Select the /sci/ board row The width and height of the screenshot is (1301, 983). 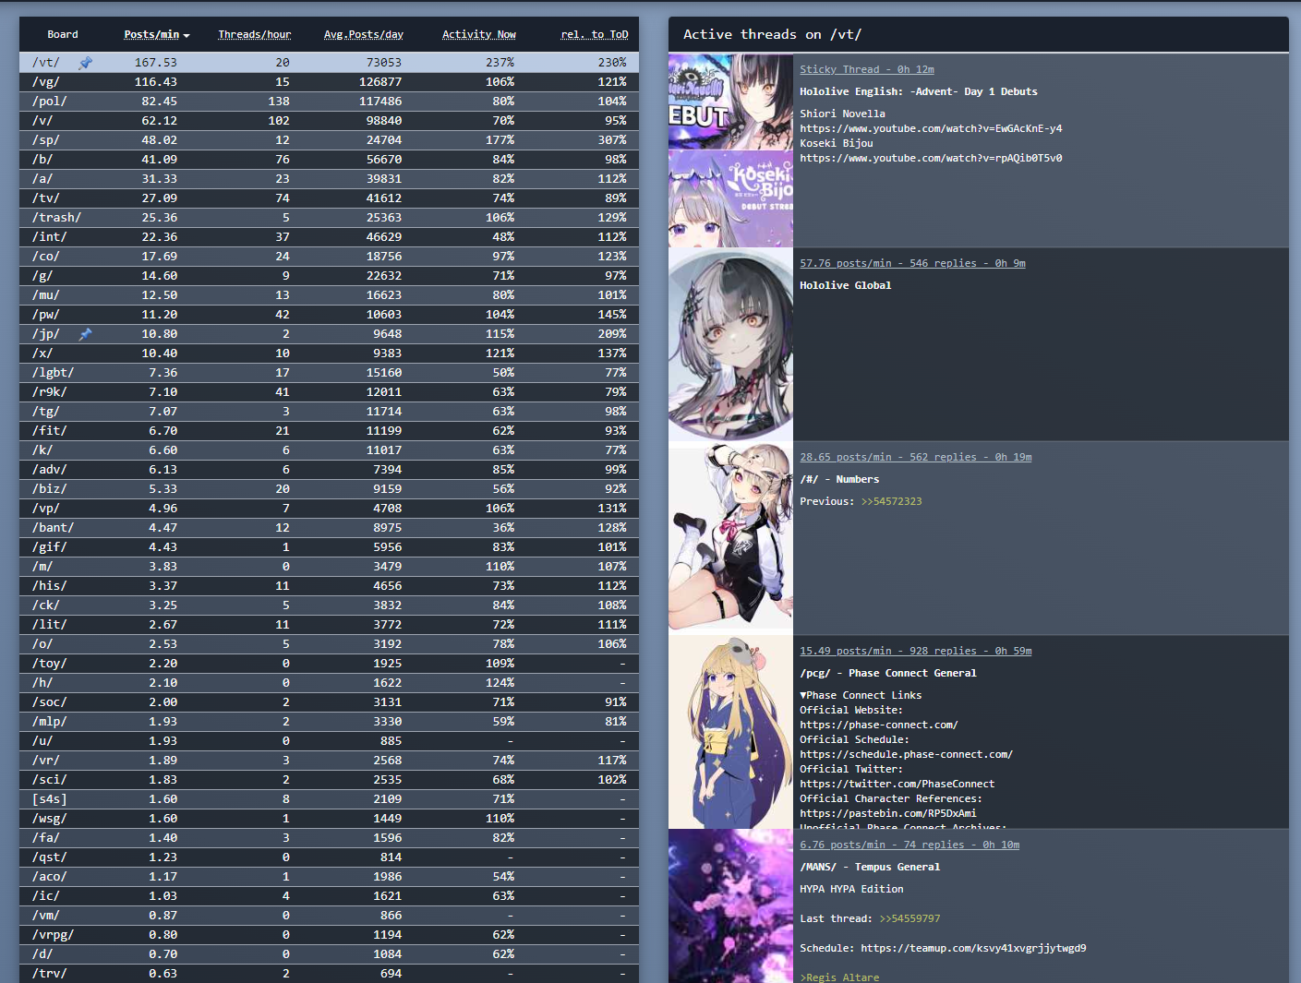point(329,780)
